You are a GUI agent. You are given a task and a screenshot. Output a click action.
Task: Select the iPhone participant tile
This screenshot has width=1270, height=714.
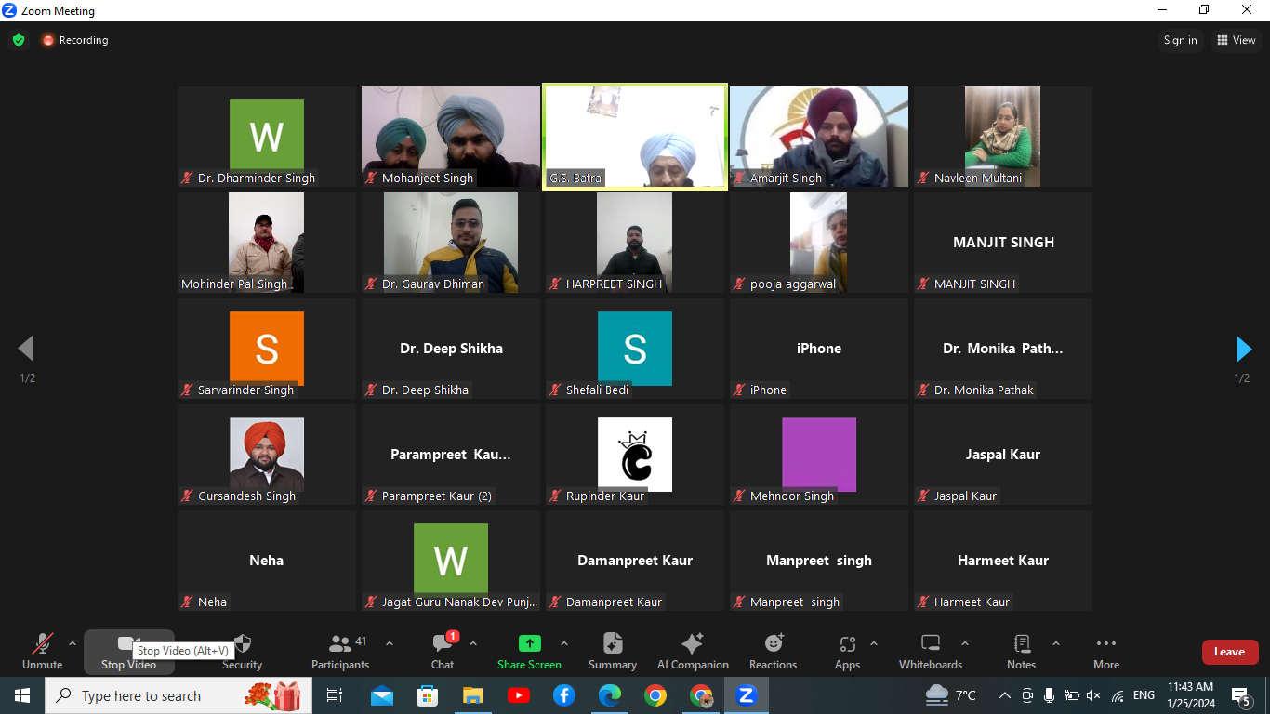point(819,349)
